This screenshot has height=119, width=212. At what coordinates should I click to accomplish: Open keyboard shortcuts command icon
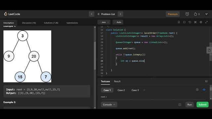(195, 22)
